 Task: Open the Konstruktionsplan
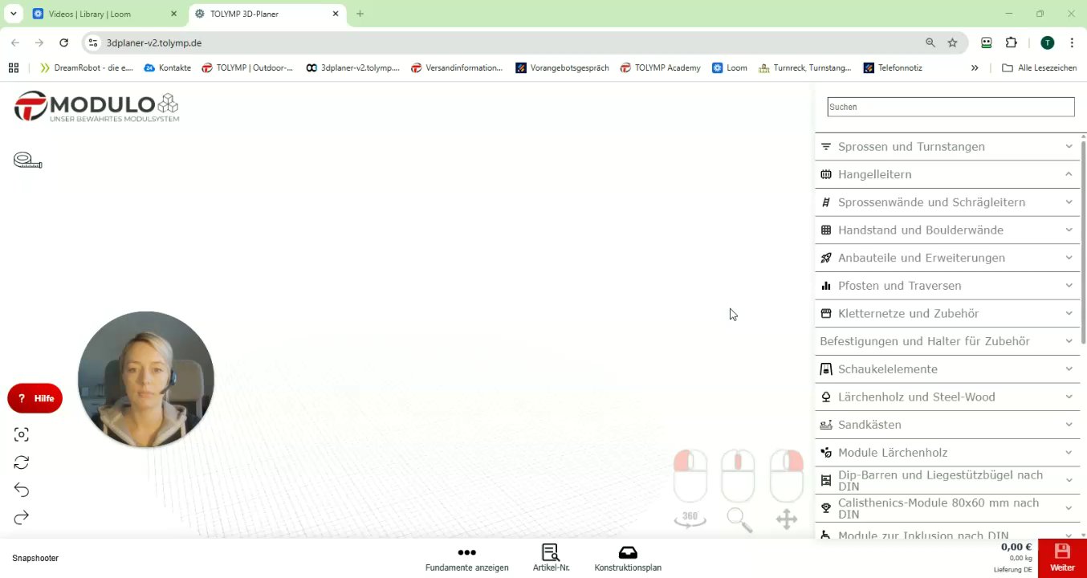(628, 560)
